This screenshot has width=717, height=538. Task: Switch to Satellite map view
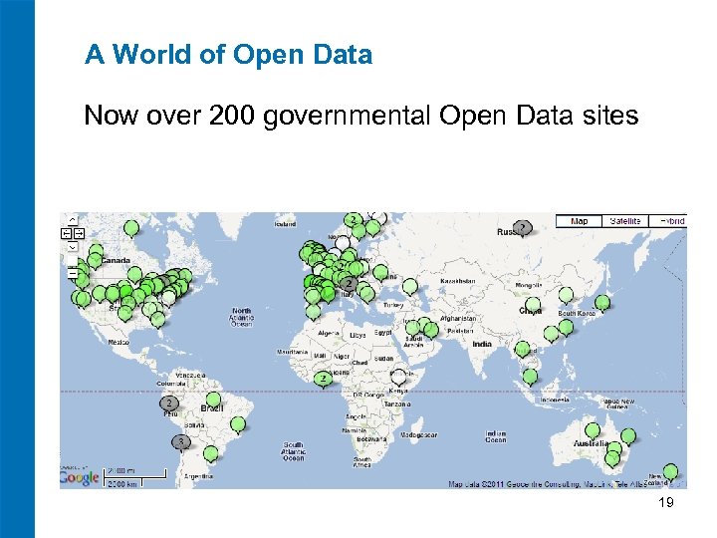point(625,221)
